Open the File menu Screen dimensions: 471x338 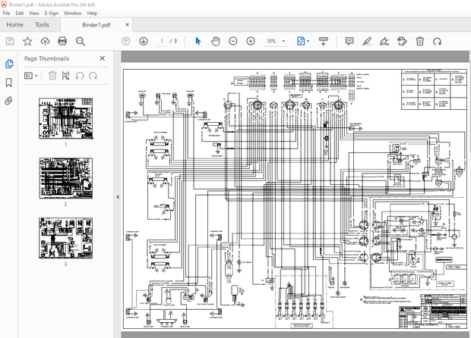point(6,13)
